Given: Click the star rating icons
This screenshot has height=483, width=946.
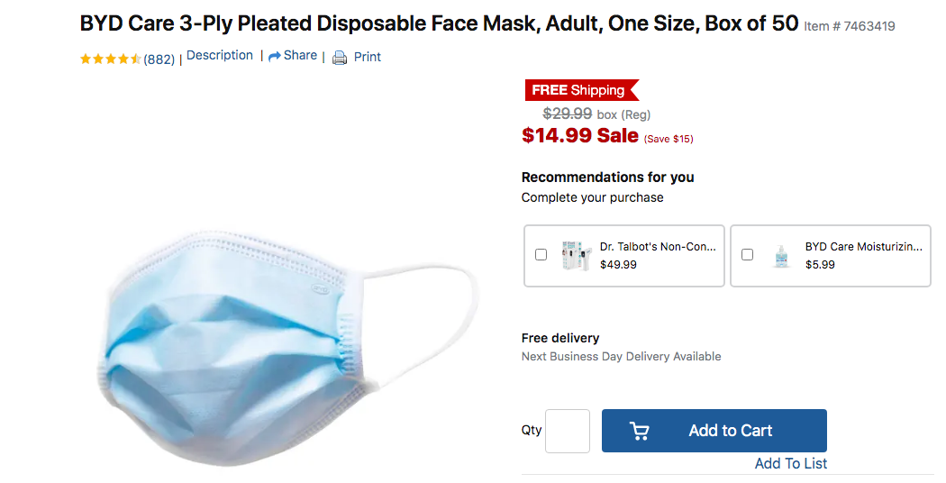Looking at the screenshot, I should pyautogui.click(x=110, y=59).
